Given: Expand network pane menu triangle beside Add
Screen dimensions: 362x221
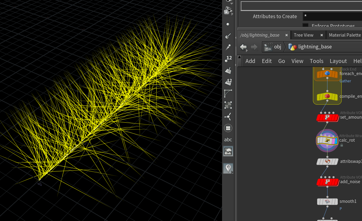Looking at the screenshot, I should [x=239, y=57].
